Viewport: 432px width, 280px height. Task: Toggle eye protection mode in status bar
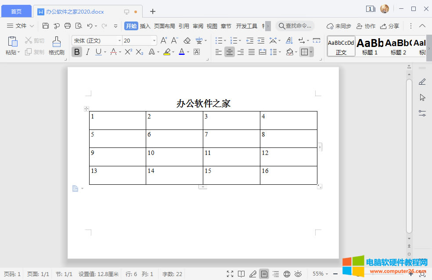298,274
